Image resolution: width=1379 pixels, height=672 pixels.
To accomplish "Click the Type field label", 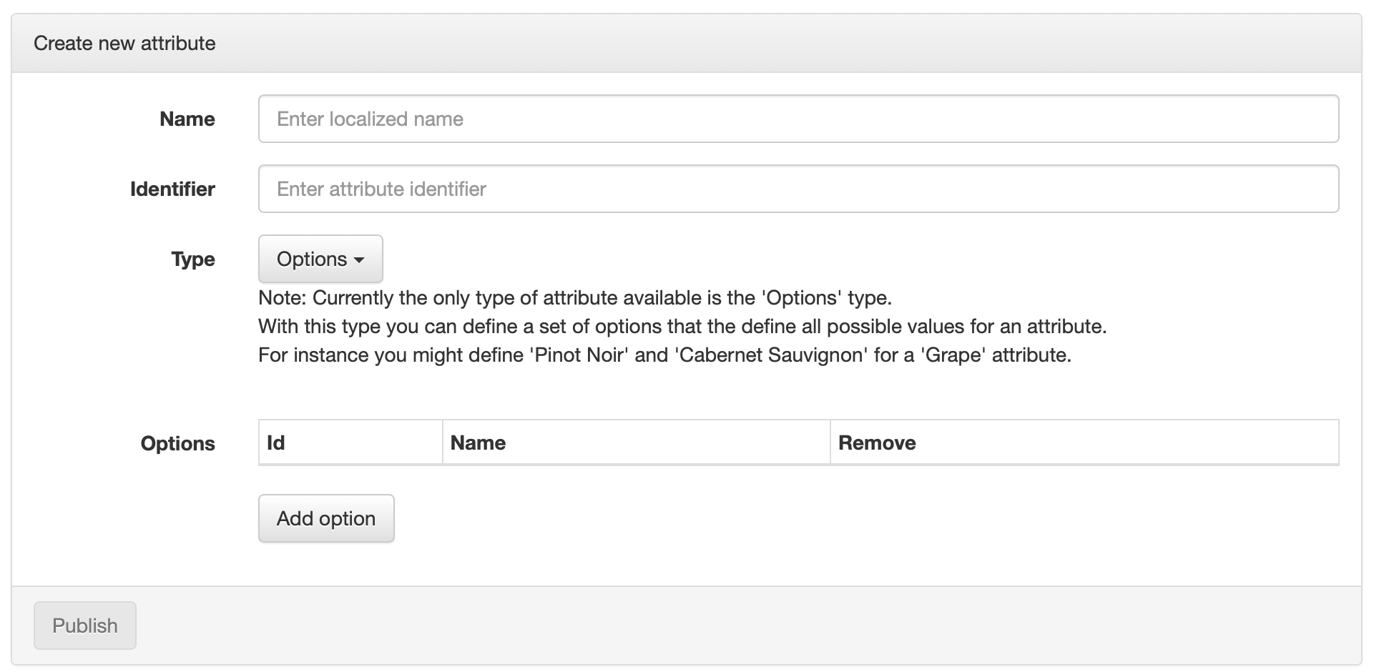I will coord(193,259).
